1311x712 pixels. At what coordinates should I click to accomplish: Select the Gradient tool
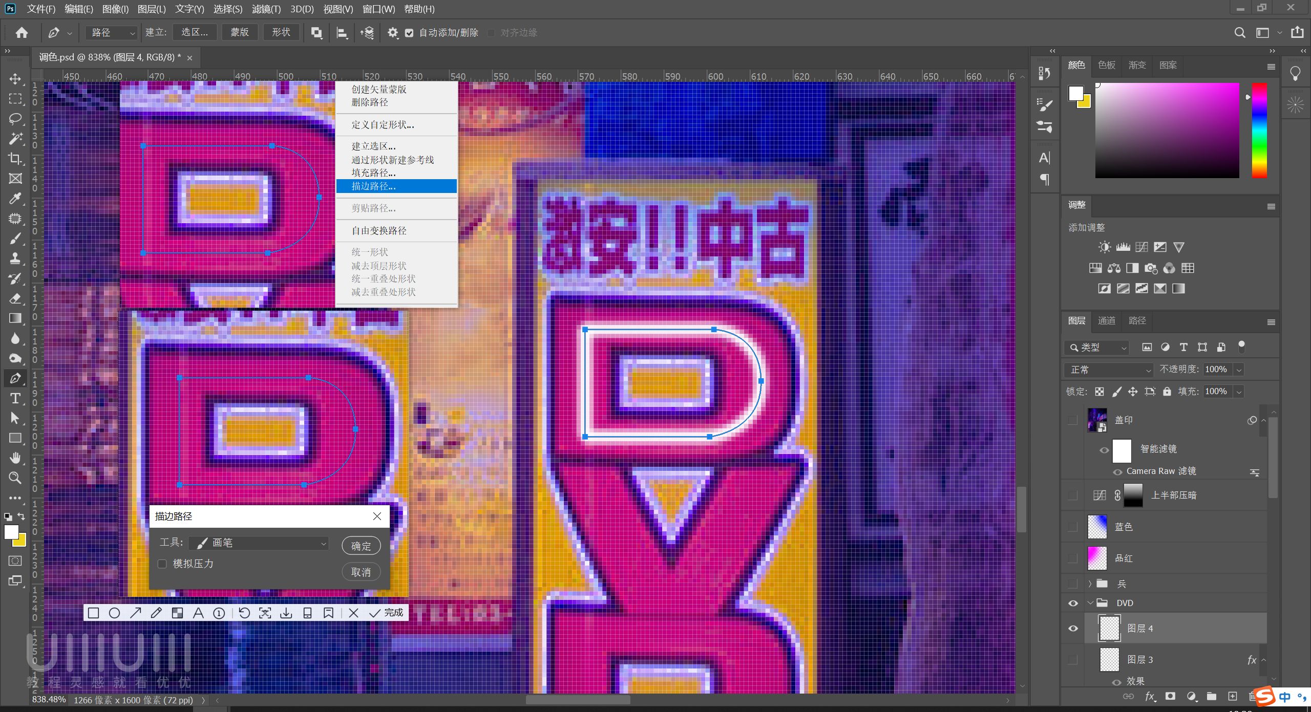coord(15,318)
